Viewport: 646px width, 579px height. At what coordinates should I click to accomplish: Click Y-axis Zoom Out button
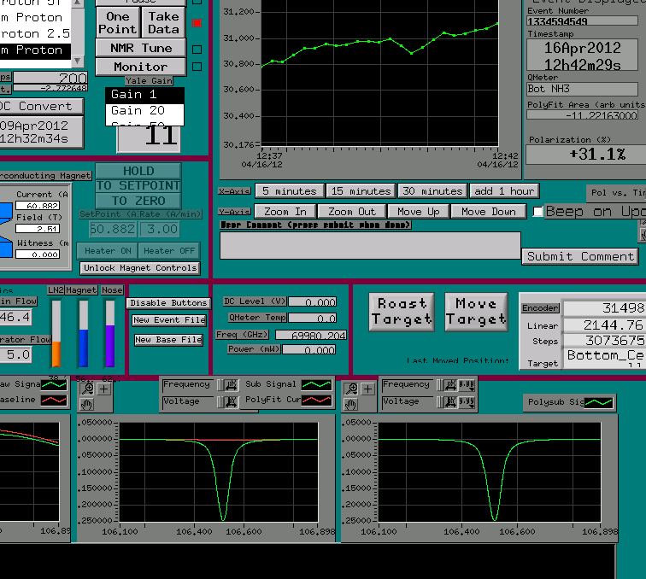click(x=352, y=212)
